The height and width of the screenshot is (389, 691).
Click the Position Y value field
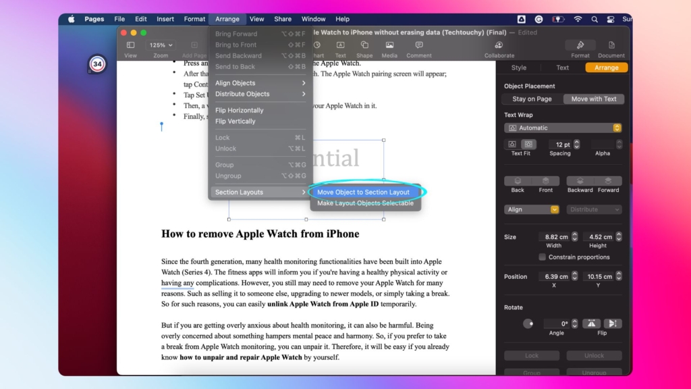(599, 276)
